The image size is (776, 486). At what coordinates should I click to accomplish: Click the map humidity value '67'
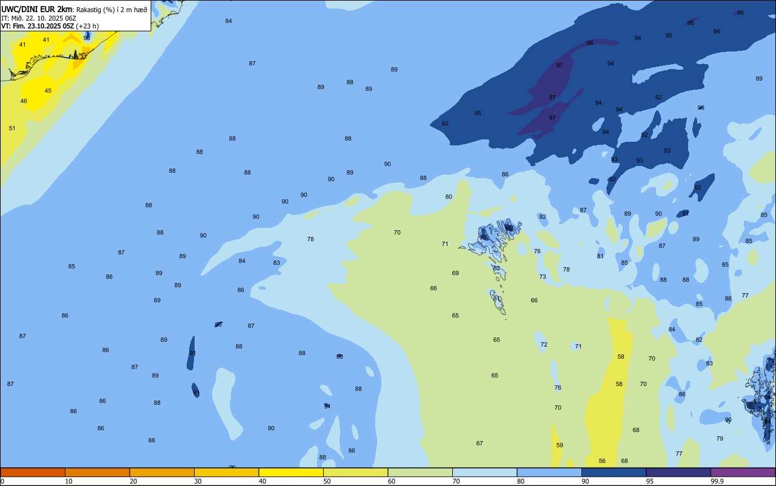click(480, 444)
